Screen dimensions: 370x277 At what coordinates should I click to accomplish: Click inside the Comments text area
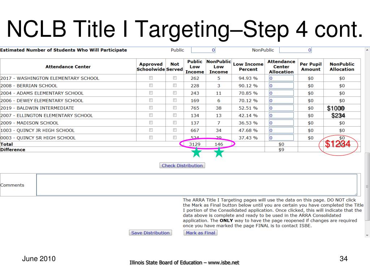[197, 185]
